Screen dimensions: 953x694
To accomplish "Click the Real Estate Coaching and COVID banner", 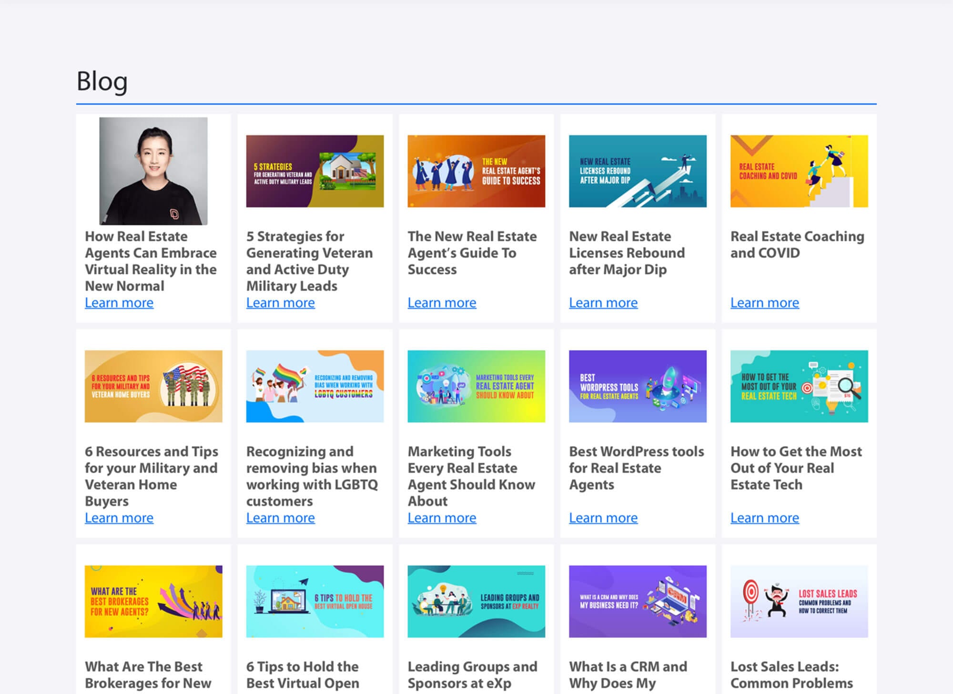I will click(x=799, y=171).
